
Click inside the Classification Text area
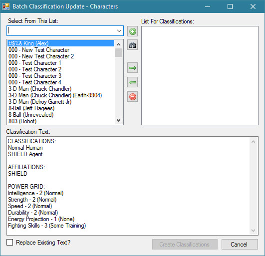[128, 186]
